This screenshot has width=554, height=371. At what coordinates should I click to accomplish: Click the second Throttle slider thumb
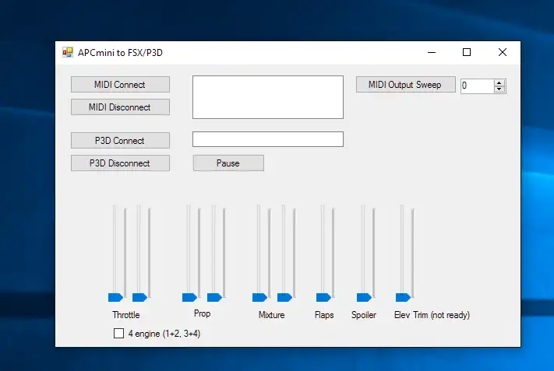[x=140, y=298]
